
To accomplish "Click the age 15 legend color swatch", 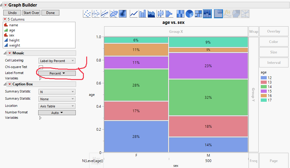I will pos(263,91).
